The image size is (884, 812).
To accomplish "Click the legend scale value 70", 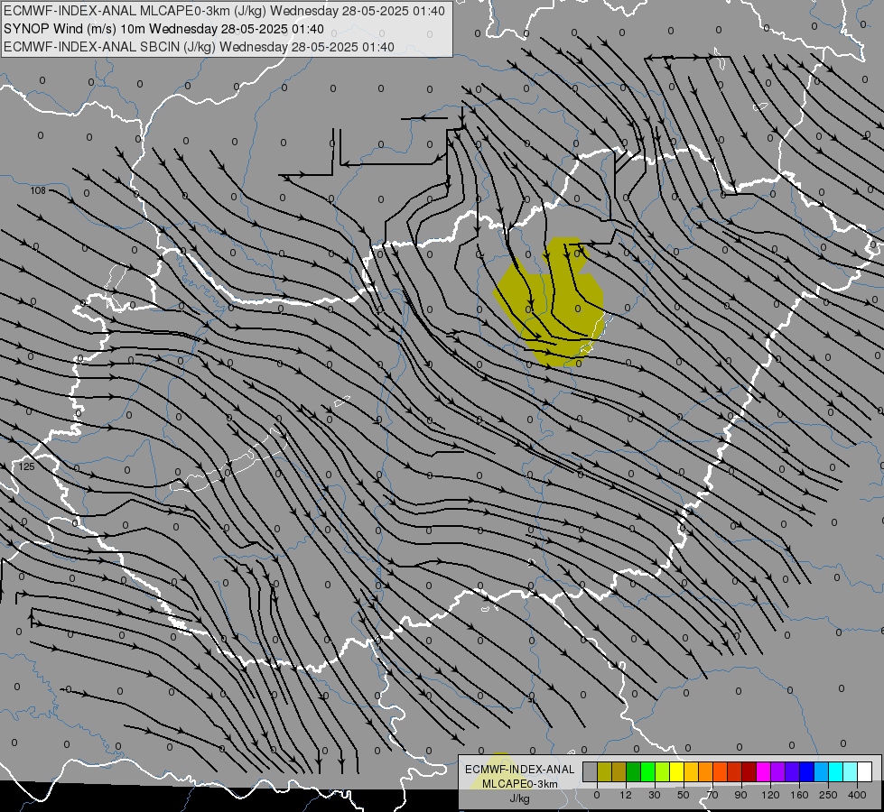I will tap(712, 795).
